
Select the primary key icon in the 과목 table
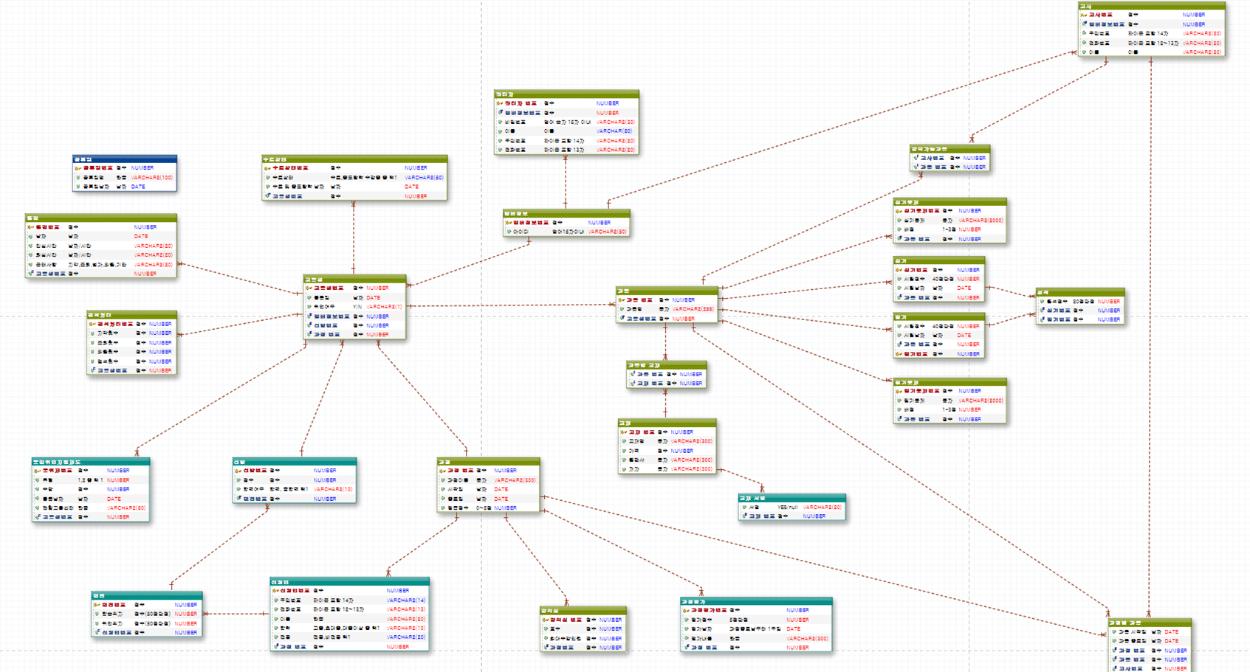(x=622, y=300)
